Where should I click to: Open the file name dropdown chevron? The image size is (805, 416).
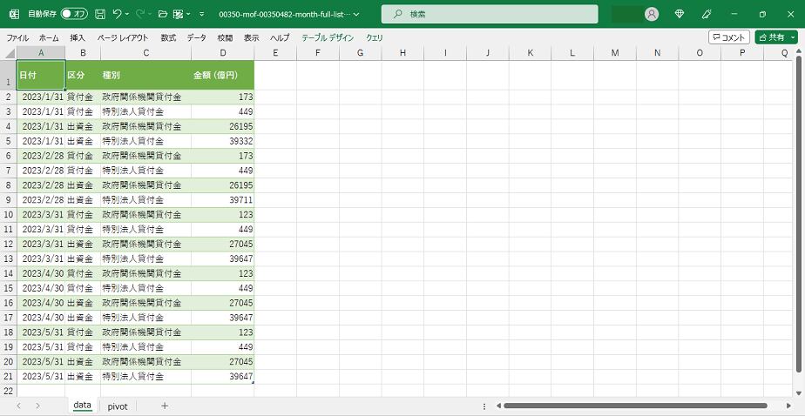point(356,15)
